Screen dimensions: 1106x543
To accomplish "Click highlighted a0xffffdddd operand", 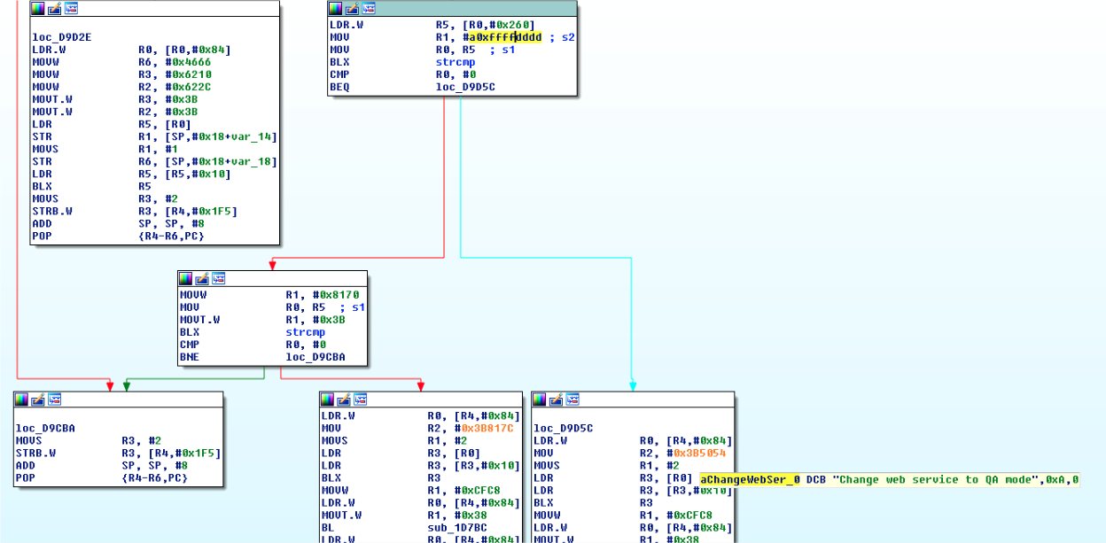I will (504, 37).
